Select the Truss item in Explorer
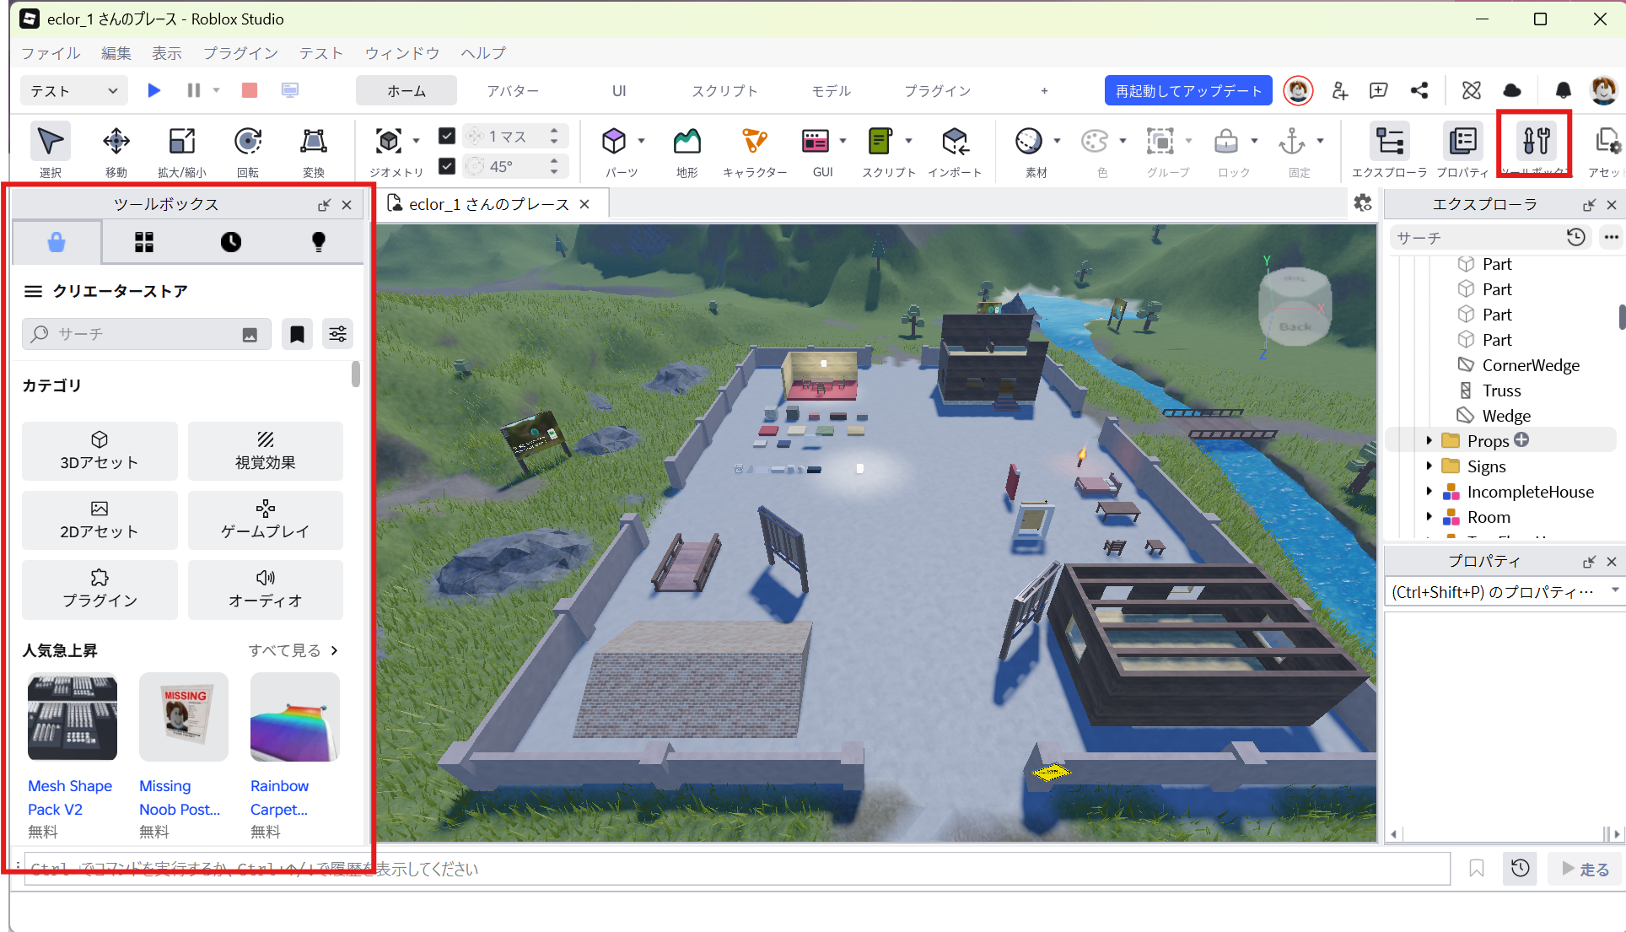The height and width of the screenshot is (932, 1626). point(1501,391)
